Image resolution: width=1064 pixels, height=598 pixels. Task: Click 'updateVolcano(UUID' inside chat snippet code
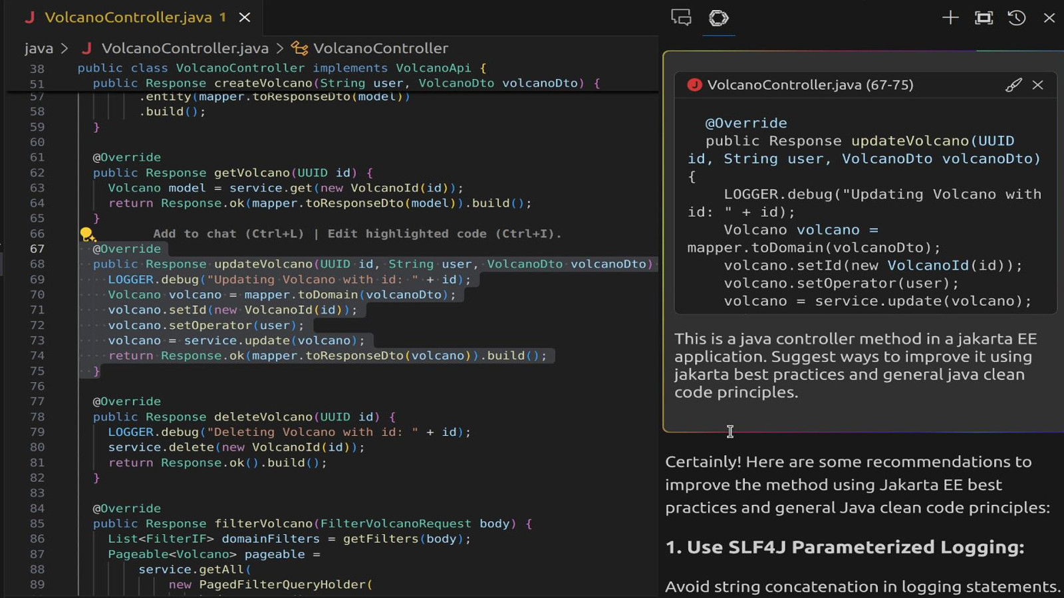933,141
